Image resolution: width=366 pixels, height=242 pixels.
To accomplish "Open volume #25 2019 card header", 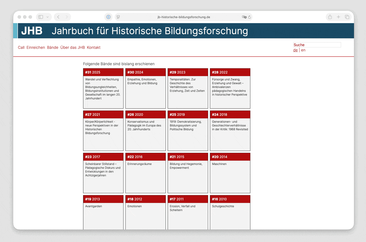I will [x=188, y=114].
